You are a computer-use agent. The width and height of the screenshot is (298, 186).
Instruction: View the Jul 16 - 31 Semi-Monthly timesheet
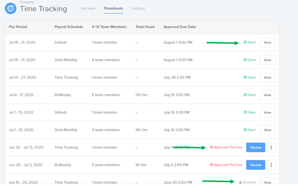[267, 60]
